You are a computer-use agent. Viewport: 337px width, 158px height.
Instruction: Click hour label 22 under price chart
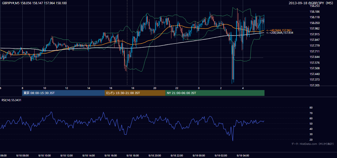[177, 88]
